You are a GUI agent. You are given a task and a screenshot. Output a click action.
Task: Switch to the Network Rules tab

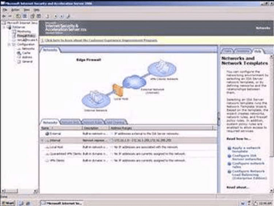point(93,122)
